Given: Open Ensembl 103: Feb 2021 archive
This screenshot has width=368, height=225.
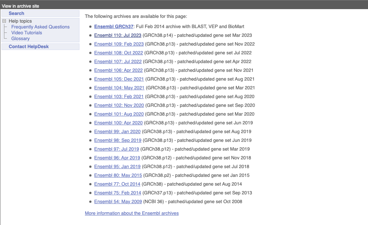Looking at the screenshot, I should (x=119, y=97).
